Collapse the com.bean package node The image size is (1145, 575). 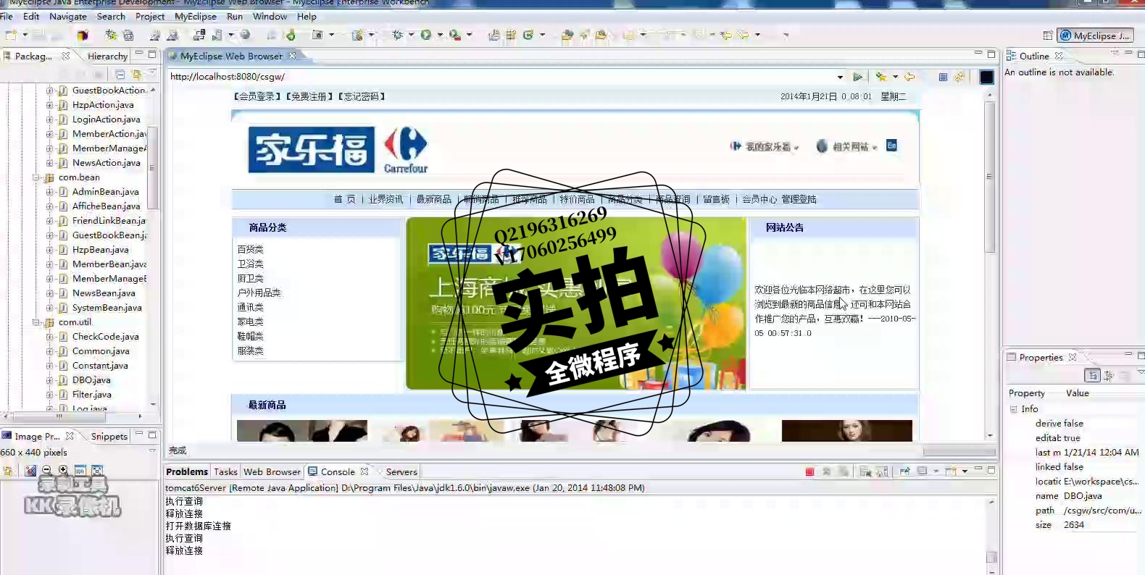[36, 177]
